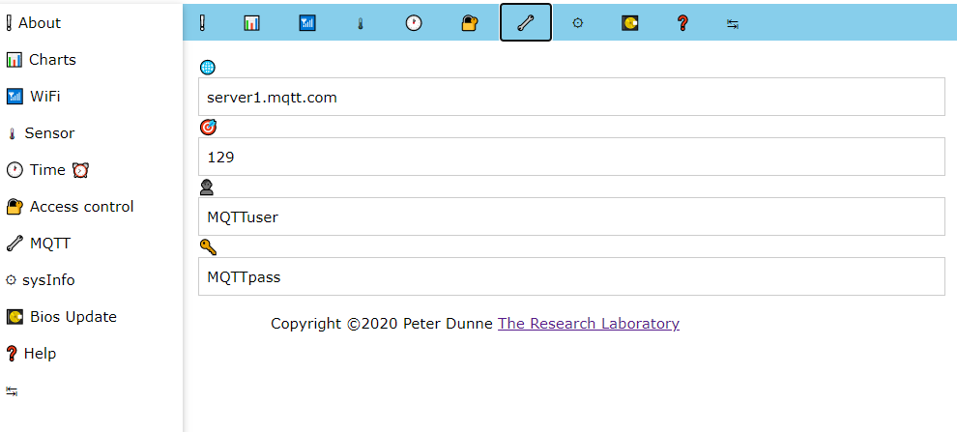Open Access control lock icon in toolbar
957x432 pixels.
(469, 23)
